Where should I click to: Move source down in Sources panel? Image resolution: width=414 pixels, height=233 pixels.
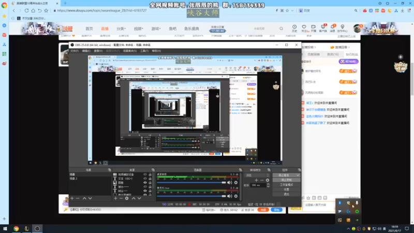[139, 198]
